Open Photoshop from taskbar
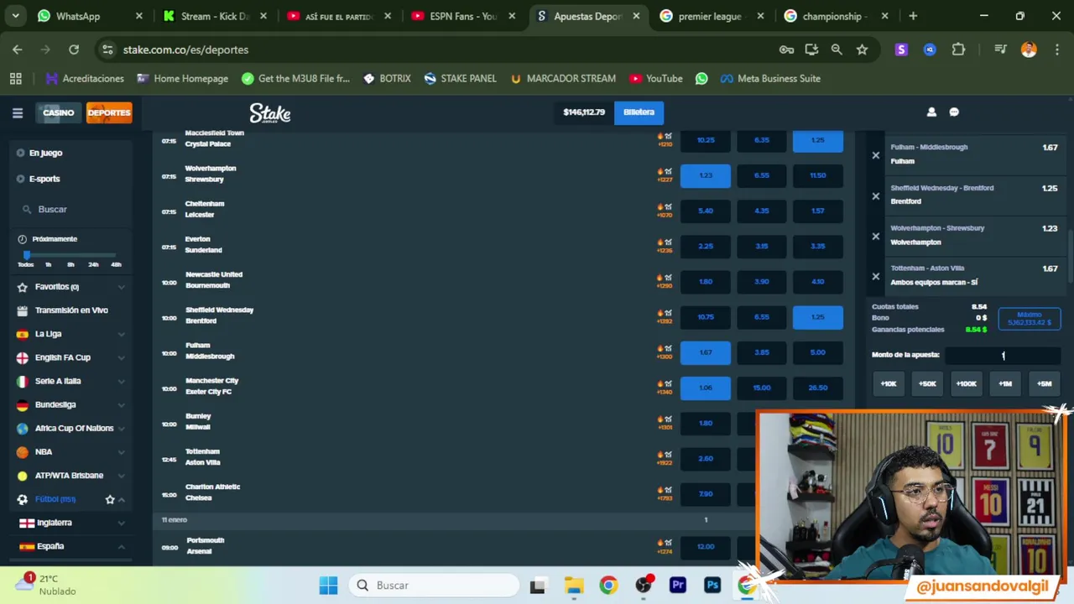The image size is (1074, 604). tap(712, 586)
